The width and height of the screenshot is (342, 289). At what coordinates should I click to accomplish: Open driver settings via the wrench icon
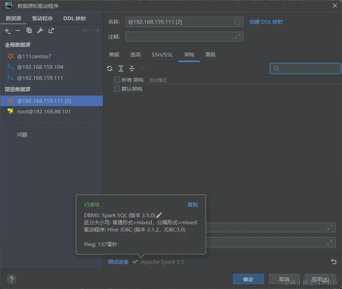pyautogui.click(x=40, y=30)
